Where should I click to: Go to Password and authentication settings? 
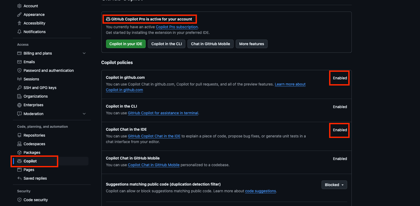[49, 70]
